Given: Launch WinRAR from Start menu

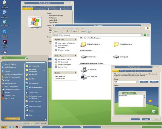Looking at the screenshot, I should click(6, 92).
